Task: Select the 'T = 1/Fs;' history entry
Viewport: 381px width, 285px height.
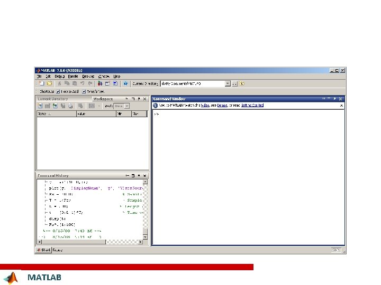Action: point(60,201)
